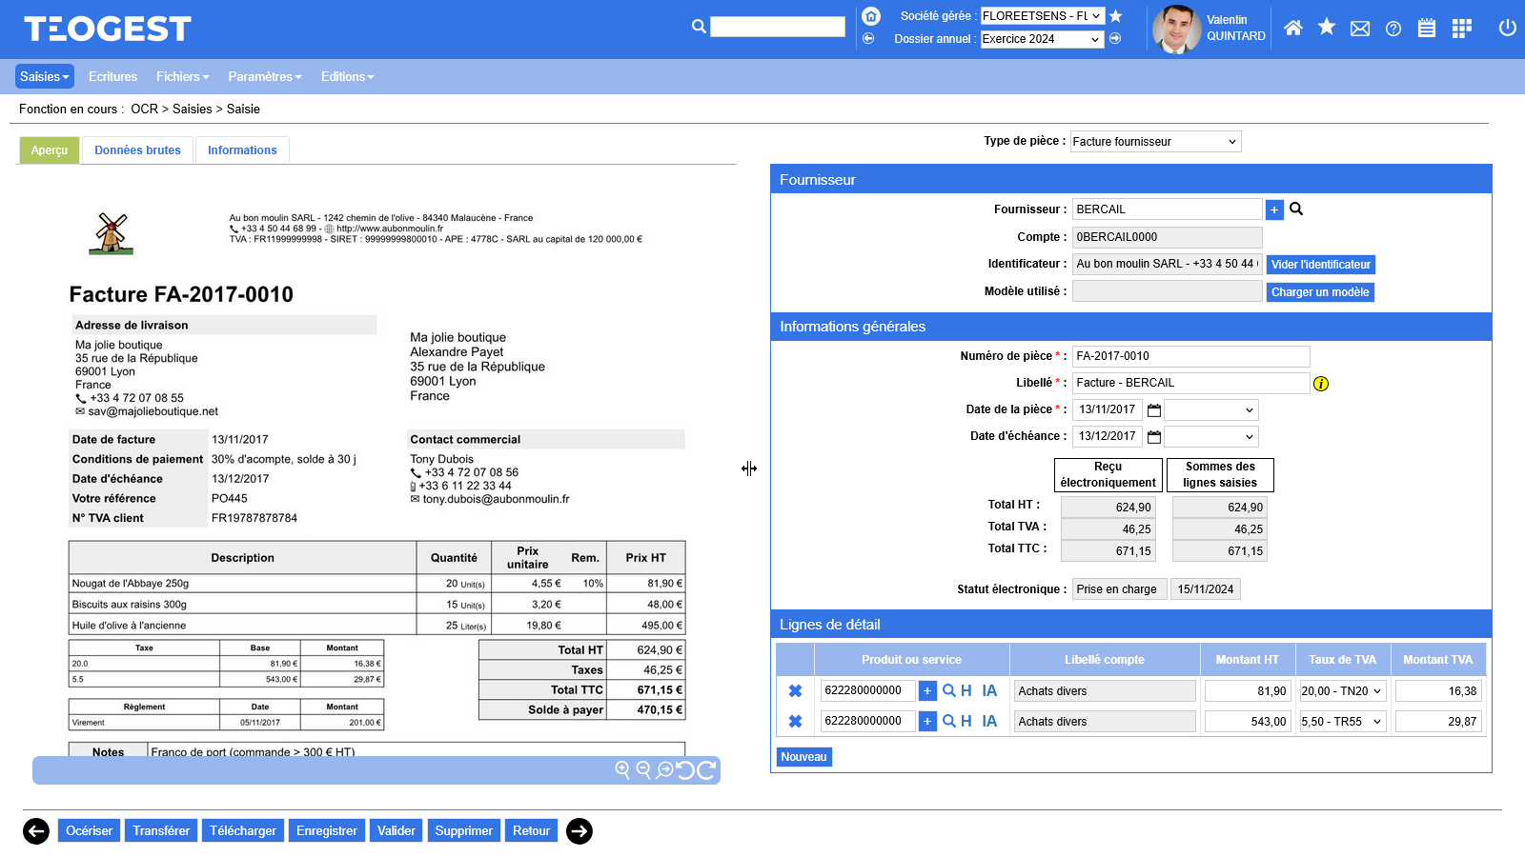The image size is (1525, 857).
Task: Click the home icon in top bar
Action: [1292, 29]
